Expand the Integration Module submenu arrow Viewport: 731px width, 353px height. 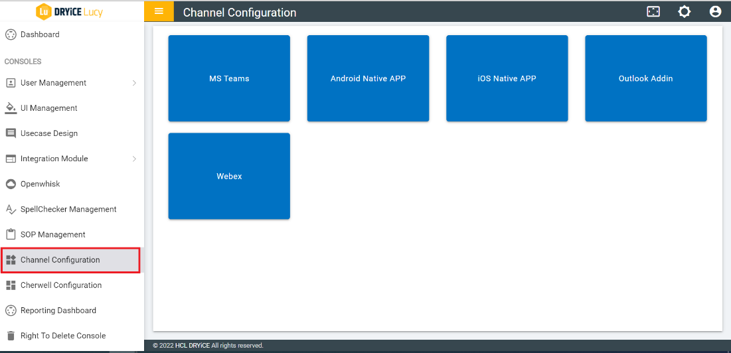tap(134, 159)
